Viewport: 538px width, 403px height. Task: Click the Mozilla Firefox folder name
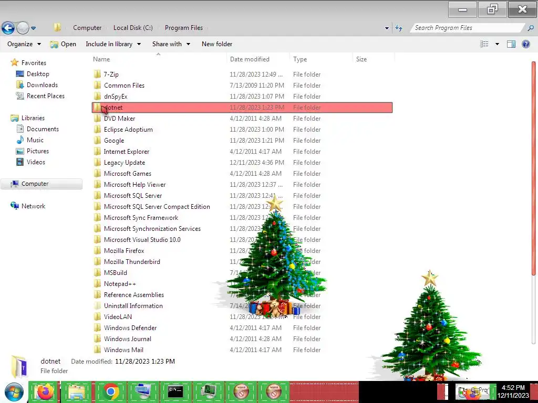tap(124, 250)
